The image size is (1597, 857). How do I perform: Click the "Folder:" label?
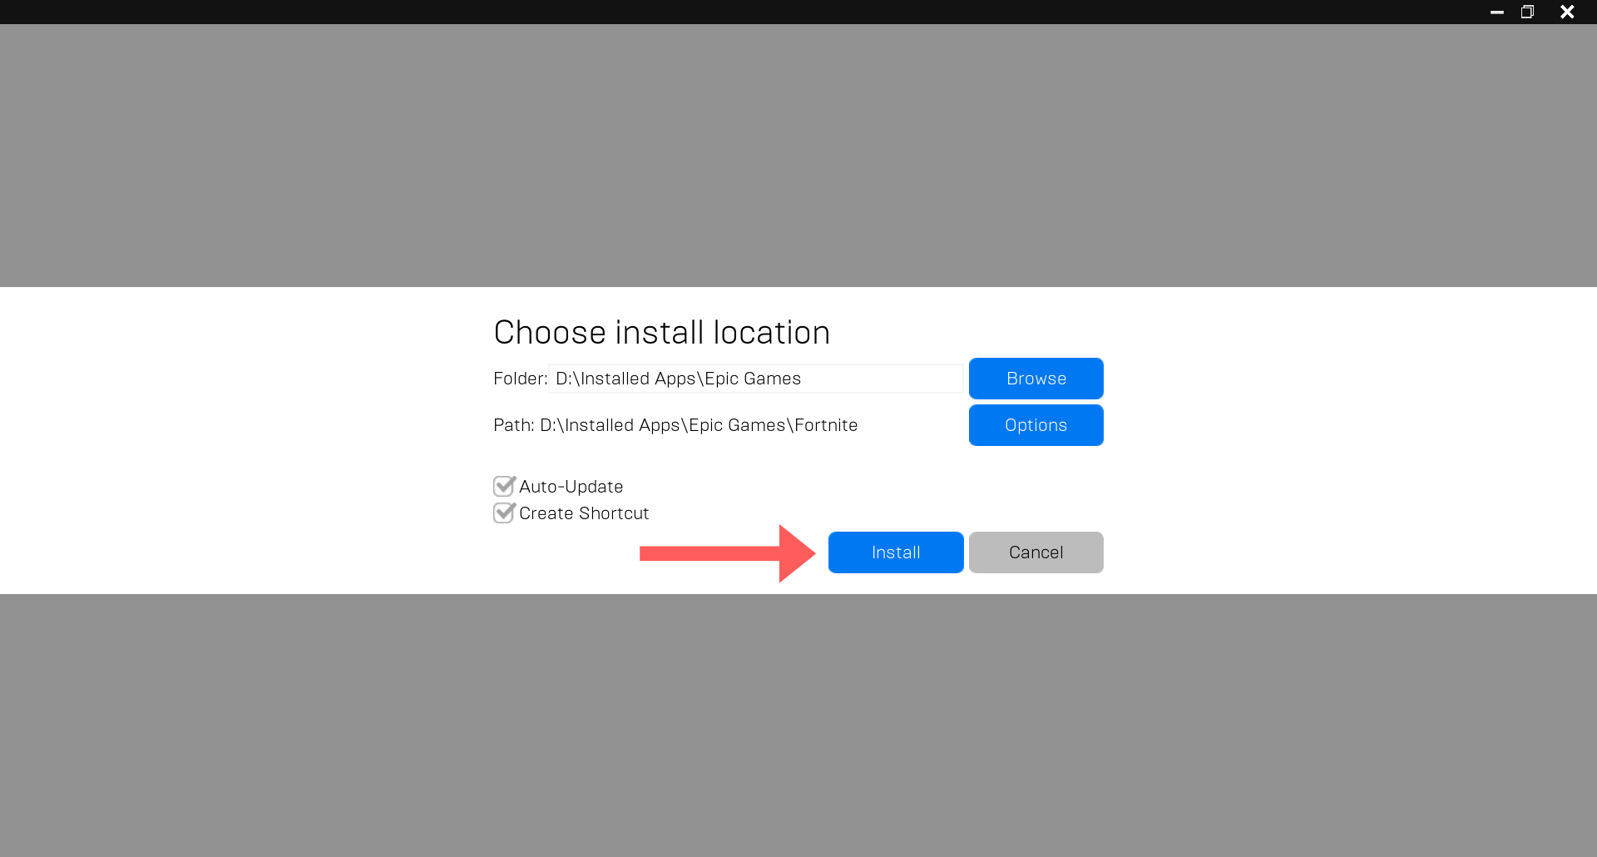point(520,379)
